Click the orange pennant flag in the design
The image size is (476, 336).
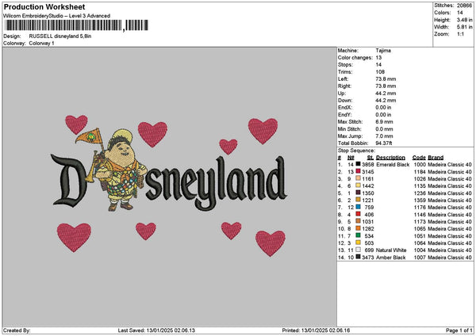88,136
